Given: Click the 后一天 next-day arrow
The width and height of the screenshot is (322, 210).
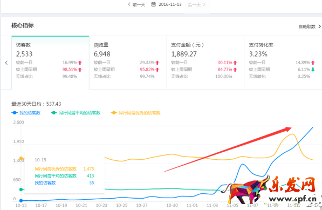Looking at the screenshot, I should tap(204, 4).
